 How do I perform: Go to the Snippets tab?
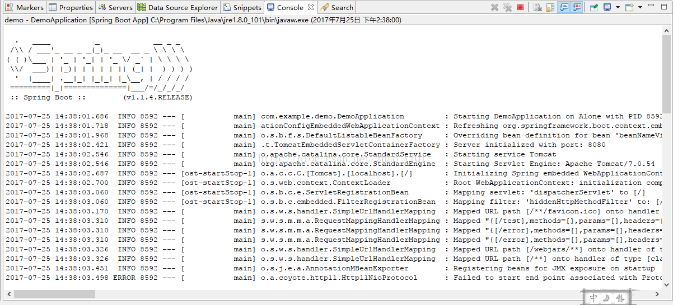pos(242,7)
